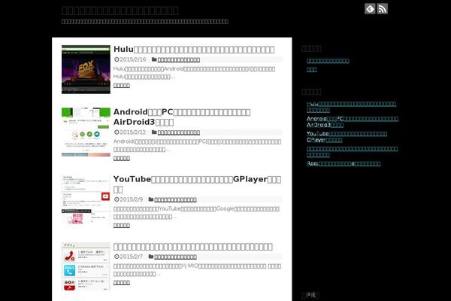Click the date text 2015/2/16
The height and width of the screenshot is (301, 451).
[133, 59]
